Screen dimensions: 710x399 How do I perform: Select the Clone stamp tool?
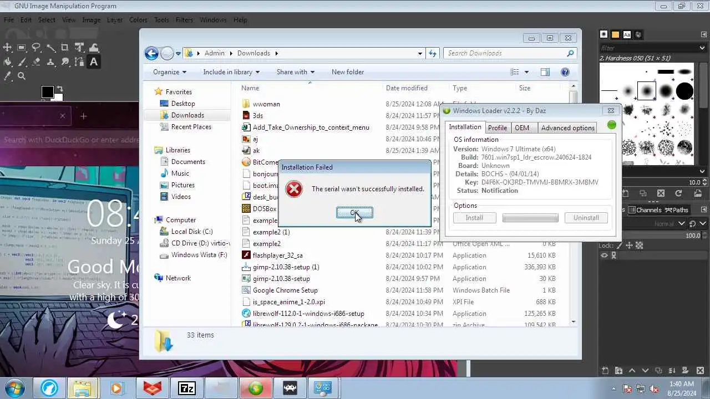(50, 62)
